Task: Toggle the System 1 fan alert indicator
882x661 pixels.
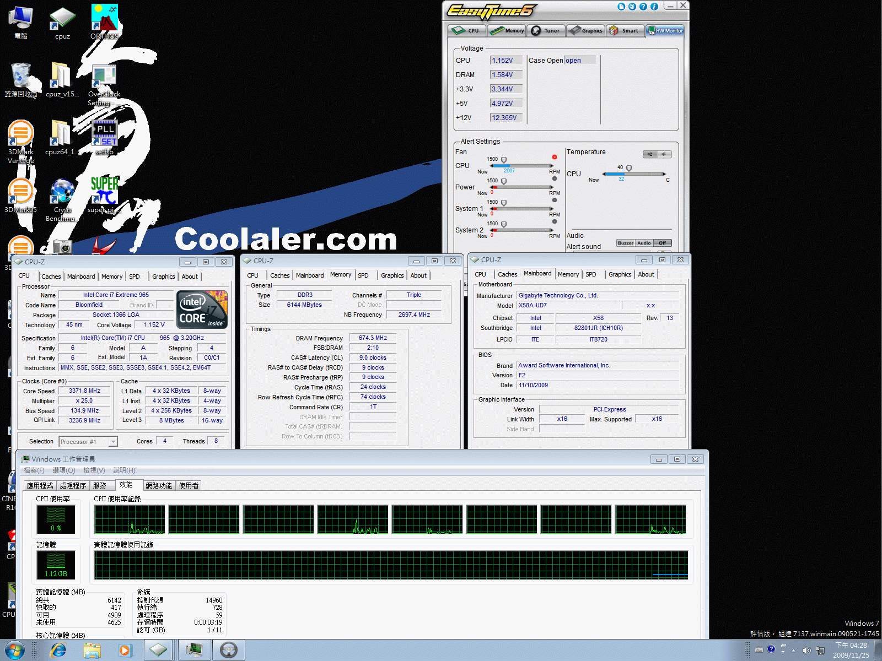Action: [555, 200]
